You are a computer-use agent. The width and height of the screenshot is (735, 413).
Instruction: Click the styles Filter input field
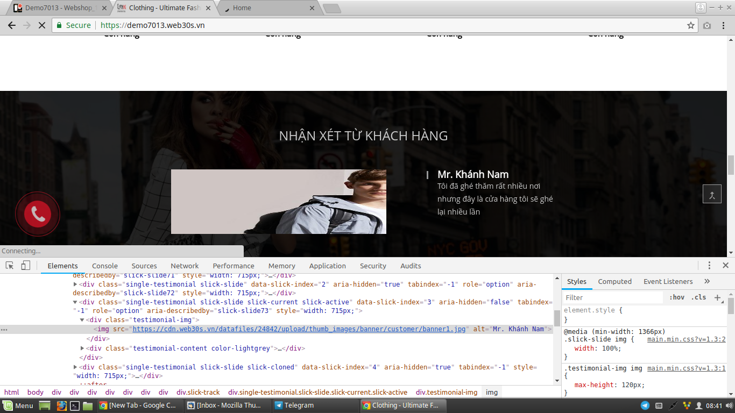[x=612, y=297]
